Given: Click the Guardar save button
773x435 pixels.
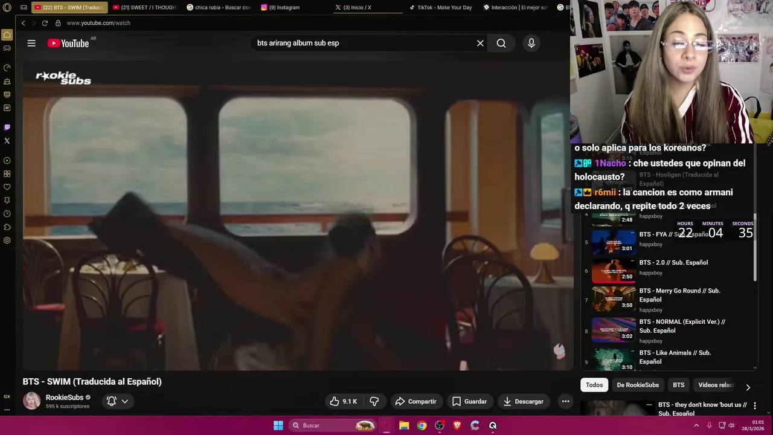Looking at the screenshot, I should click(x=469, y=401).
